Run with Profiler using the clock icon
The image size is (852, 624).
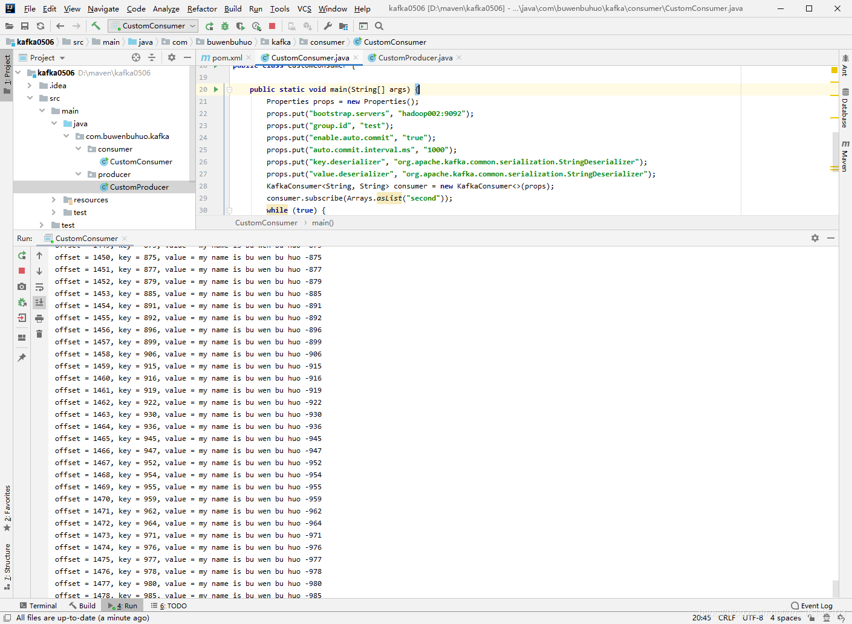[x=256, y=26]
